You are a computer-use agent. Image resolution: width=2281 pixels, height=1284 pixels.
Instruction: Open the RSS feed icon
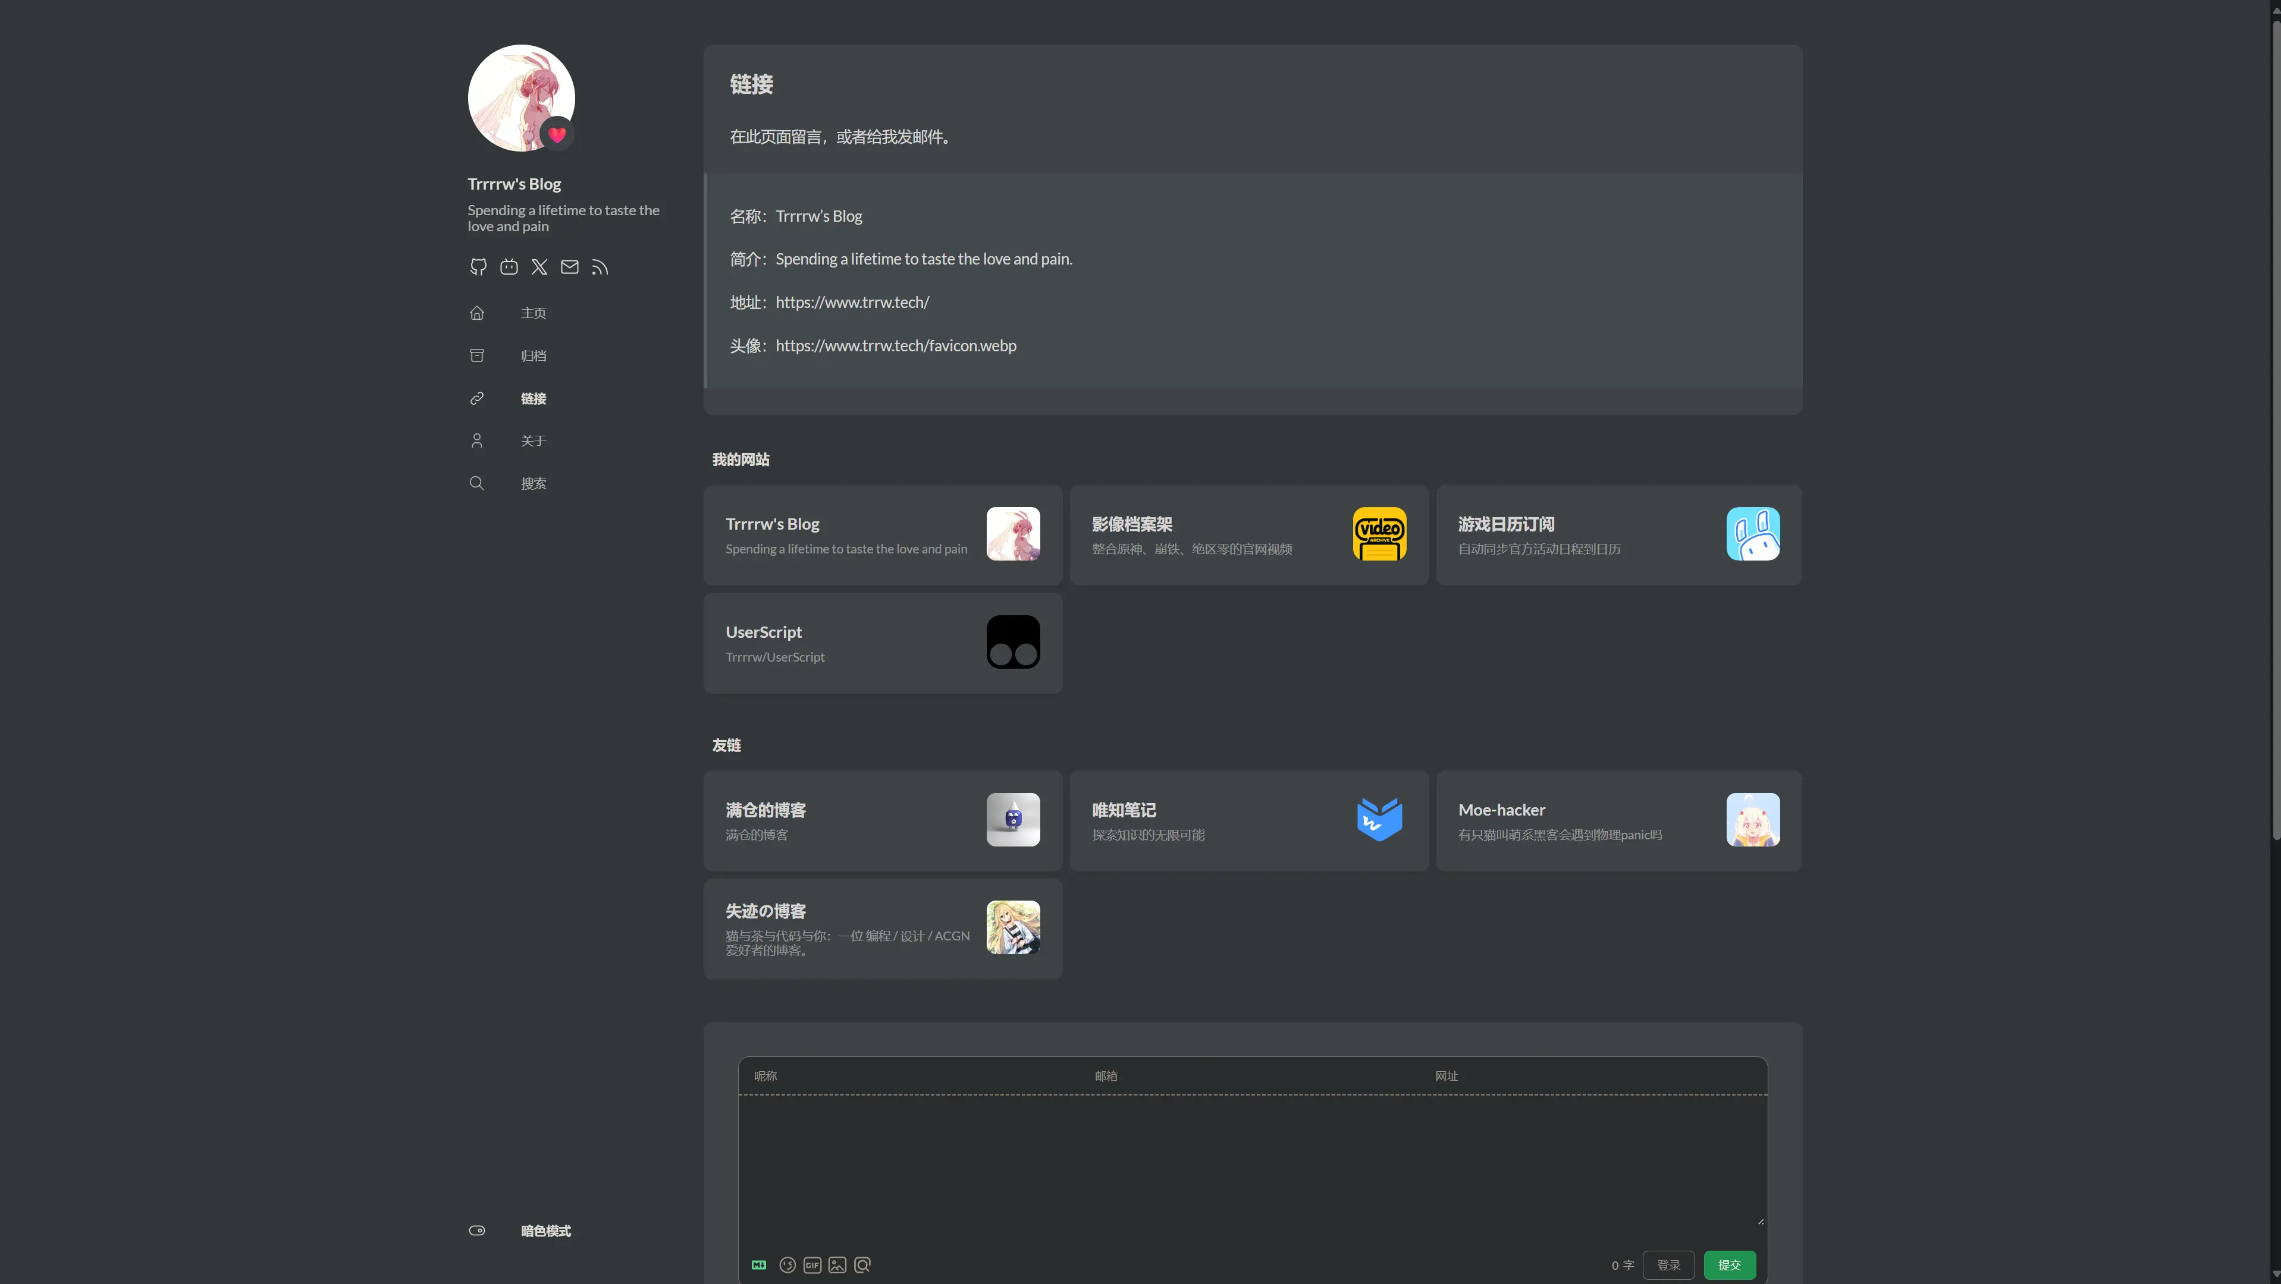[600, 266]
